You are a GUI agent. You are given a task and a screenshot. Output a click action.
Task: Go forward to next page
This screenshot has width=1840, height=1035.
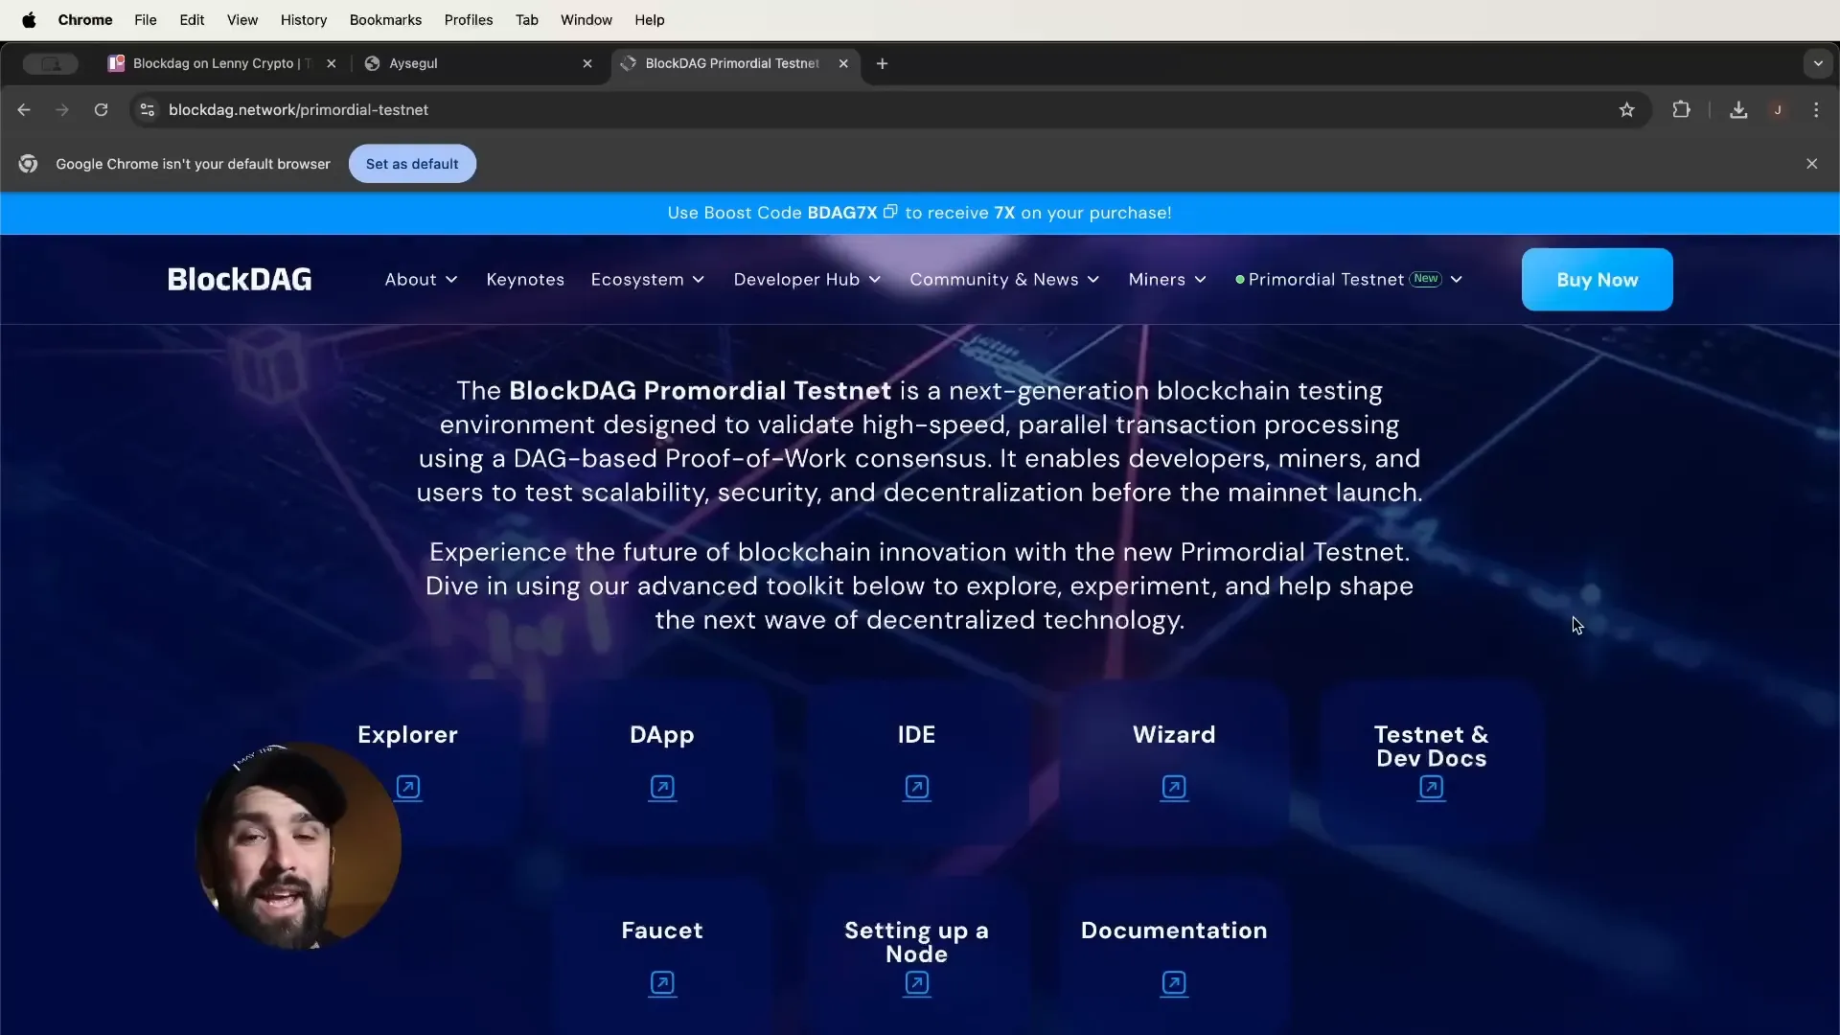pyautogui.click(x=62, y=110)
